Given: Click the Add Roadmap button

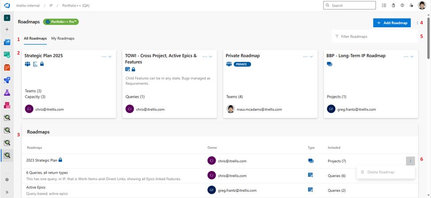Looking at the screenshot, I should click(x=392, y=23).
